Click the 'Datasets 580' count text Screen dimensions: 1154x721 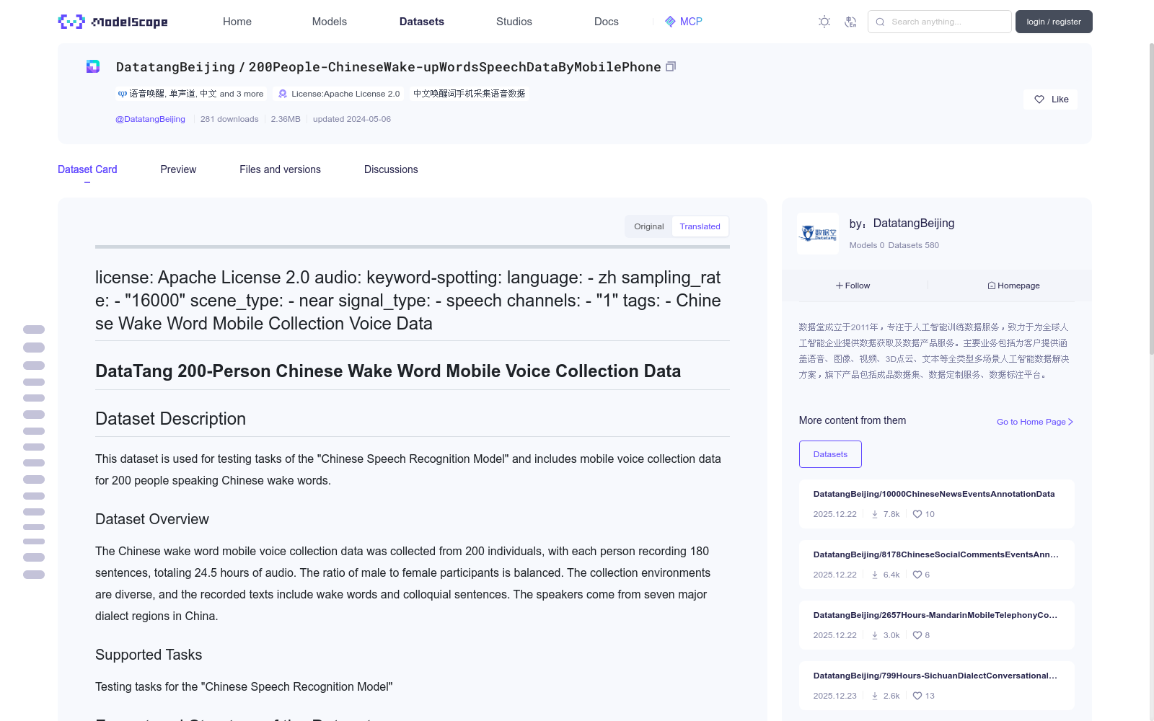coord(914,245)
